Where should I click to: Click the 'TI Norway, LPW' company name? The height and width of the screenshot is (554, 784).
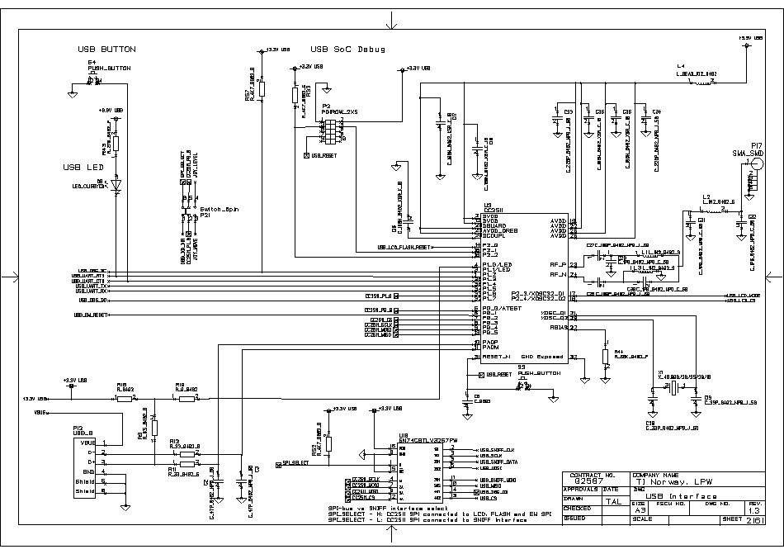click(674, 482)
